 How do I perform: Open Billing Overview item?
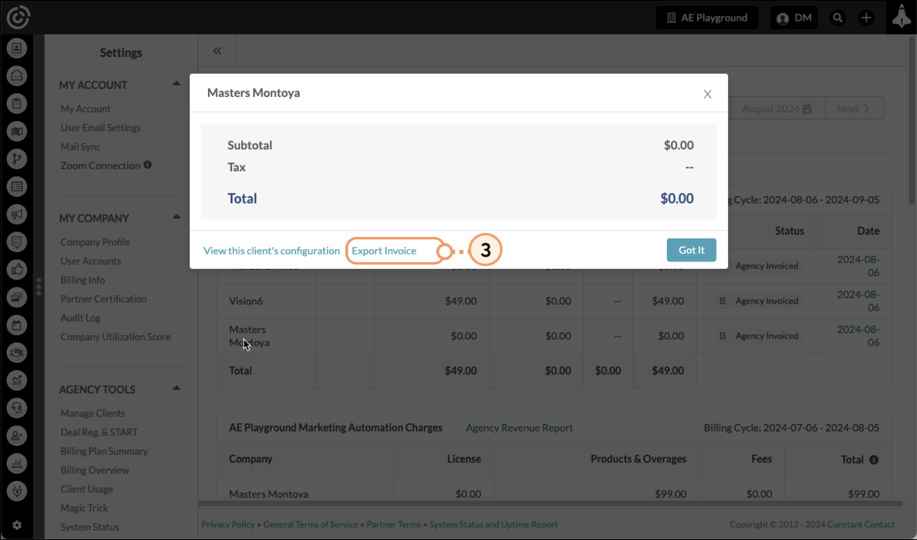[94, 470]
